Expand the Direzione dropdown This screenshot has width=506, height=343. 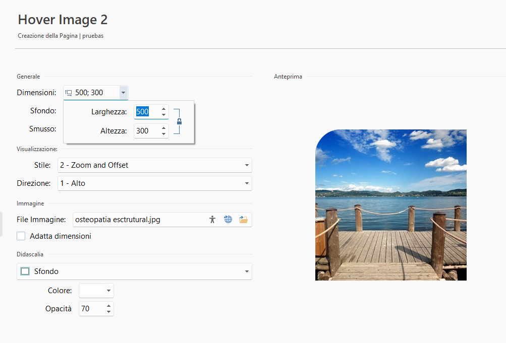coord(246,183)
